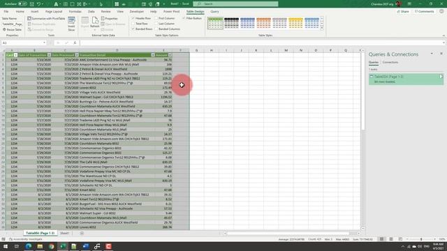Screen dimensions: 447x251
Task: Expand the Table Styles gallery More arrow
Action: click(322, 28)
